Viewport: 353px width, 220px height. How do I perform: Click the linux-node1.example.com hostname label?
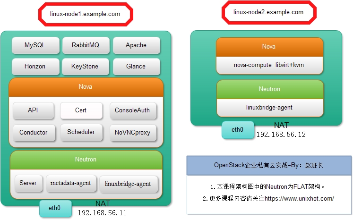(x=86, y=14)
